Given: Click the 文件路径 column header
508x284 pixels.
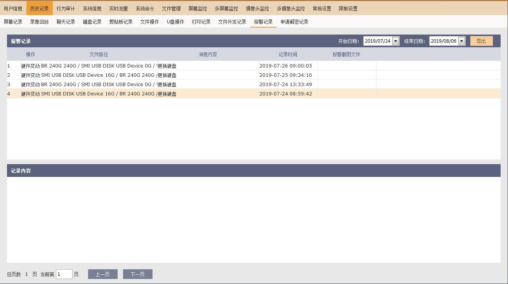Looking at the screenshot, I should [x=99, y=54].
